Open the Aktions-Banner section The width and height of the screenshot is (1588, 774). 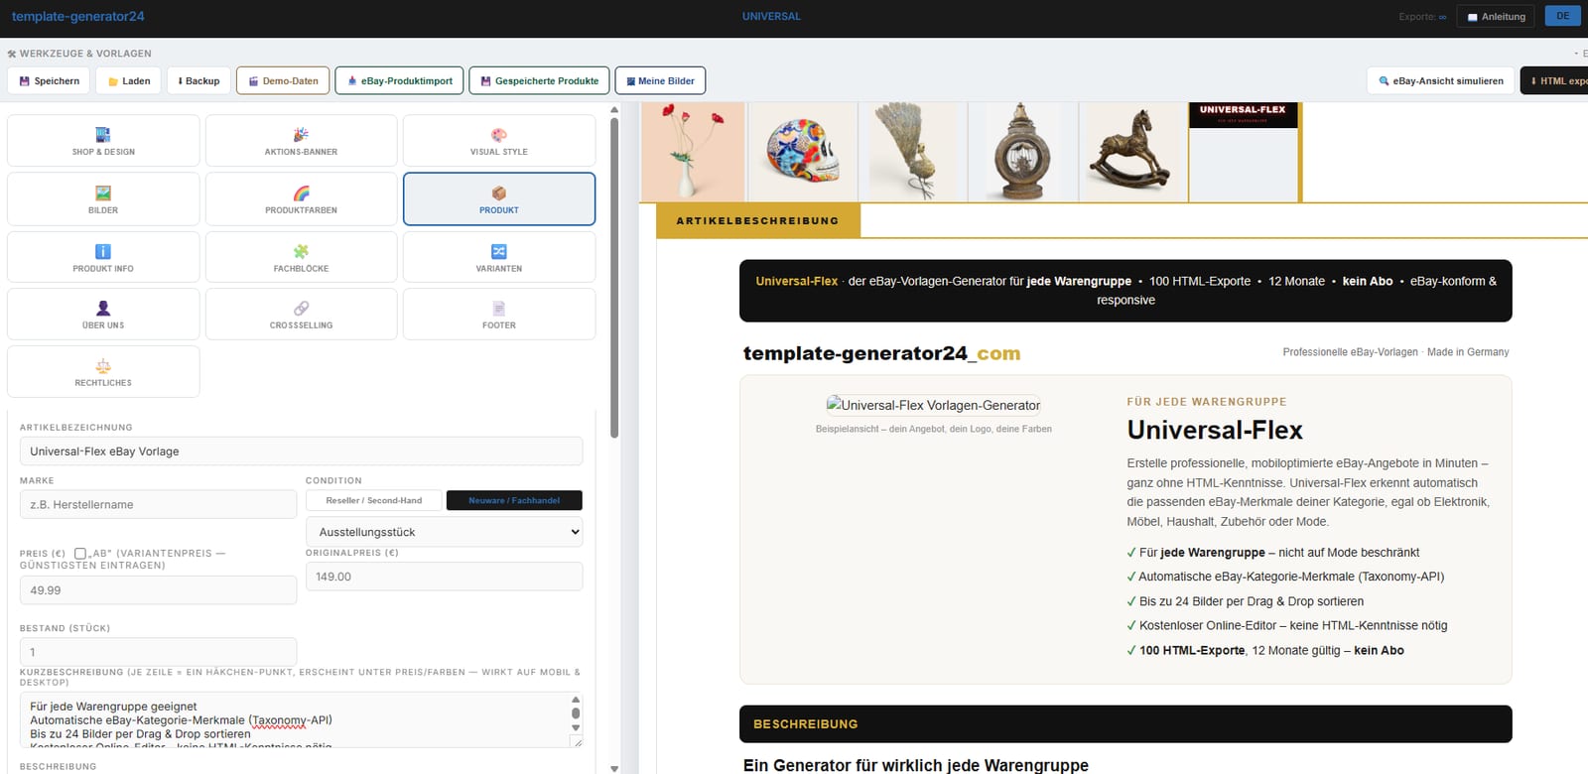pyautogui.click(x=301, y=141)
